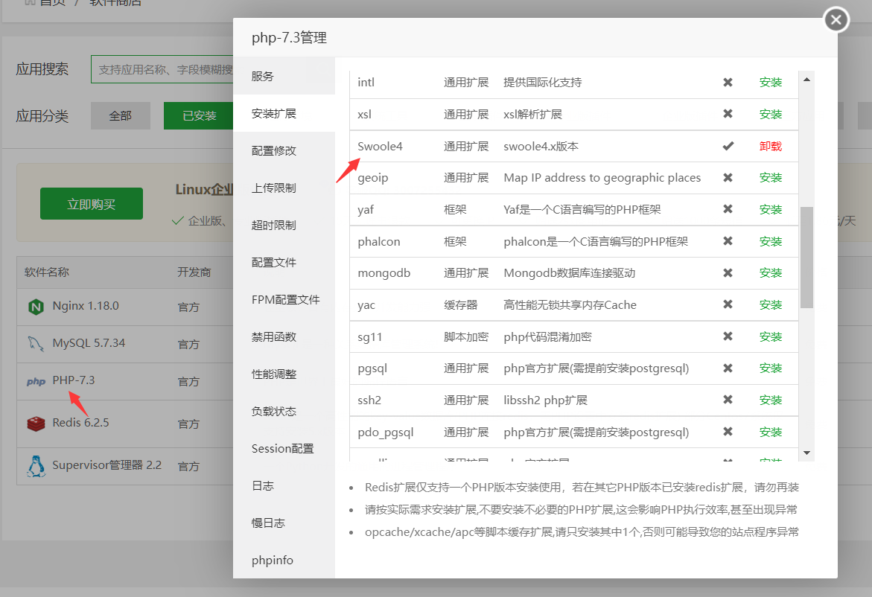Click the 软件名称 column header
Viewport: 872px width, 597px height.
click(47, 272)
